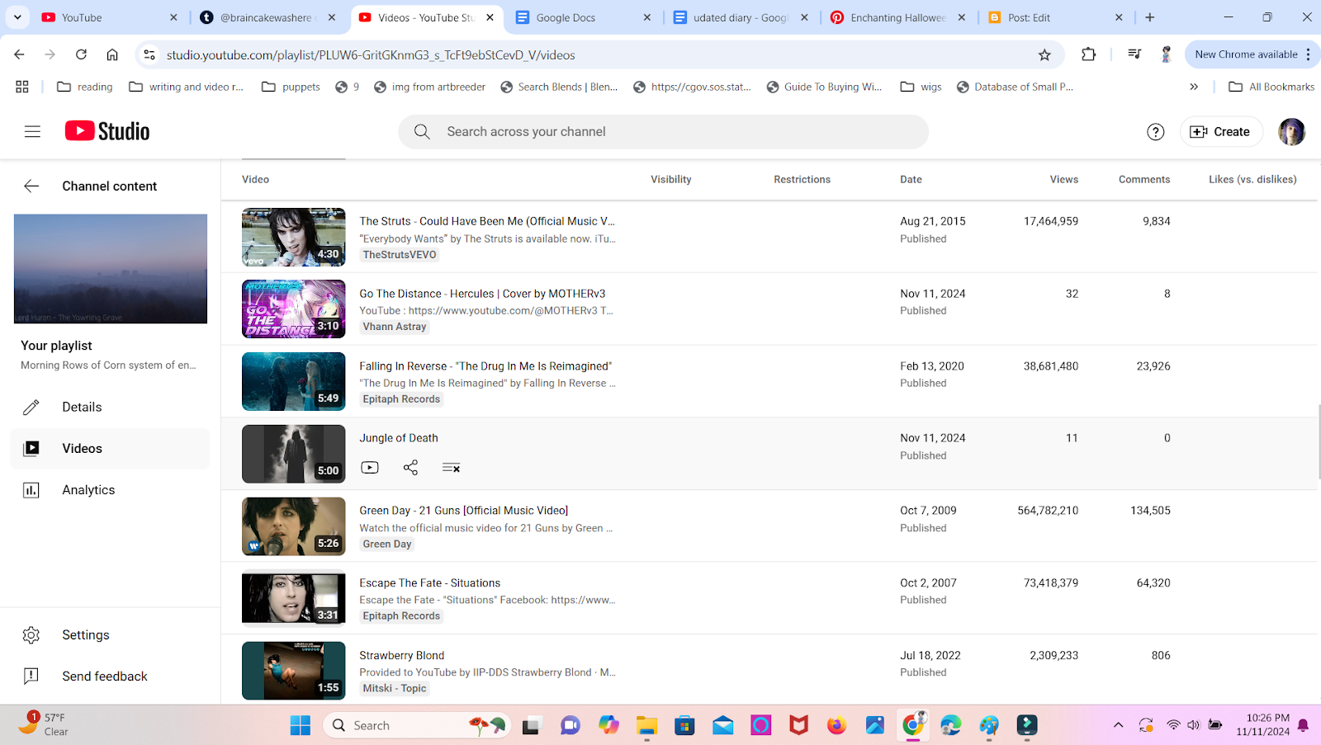Open The Struts video thumbnail
Screen dimensions: 1321x745
pos(293,238)
